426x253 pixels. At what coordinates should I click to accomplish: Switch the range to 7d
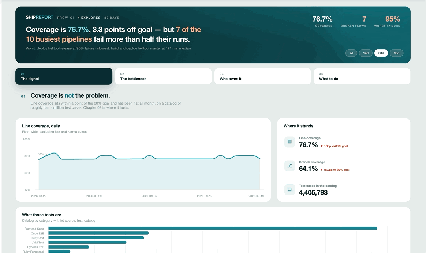click(x=351, y=53)
